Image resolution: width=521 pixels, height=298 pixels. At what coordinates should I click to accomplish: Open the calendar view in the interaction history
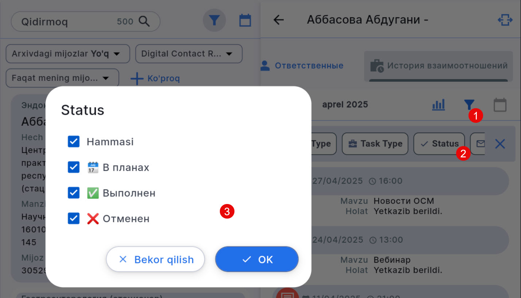(x=500, y=105)
